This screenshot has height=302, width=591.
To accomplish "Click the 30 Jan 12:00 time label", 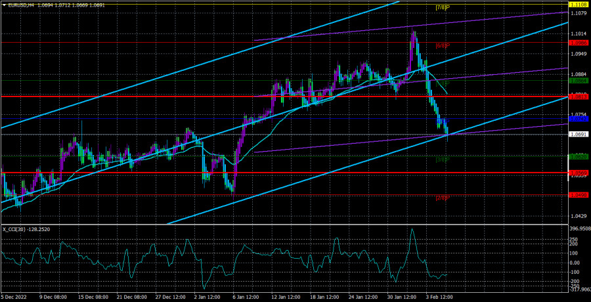I will (x=401, y=297).
